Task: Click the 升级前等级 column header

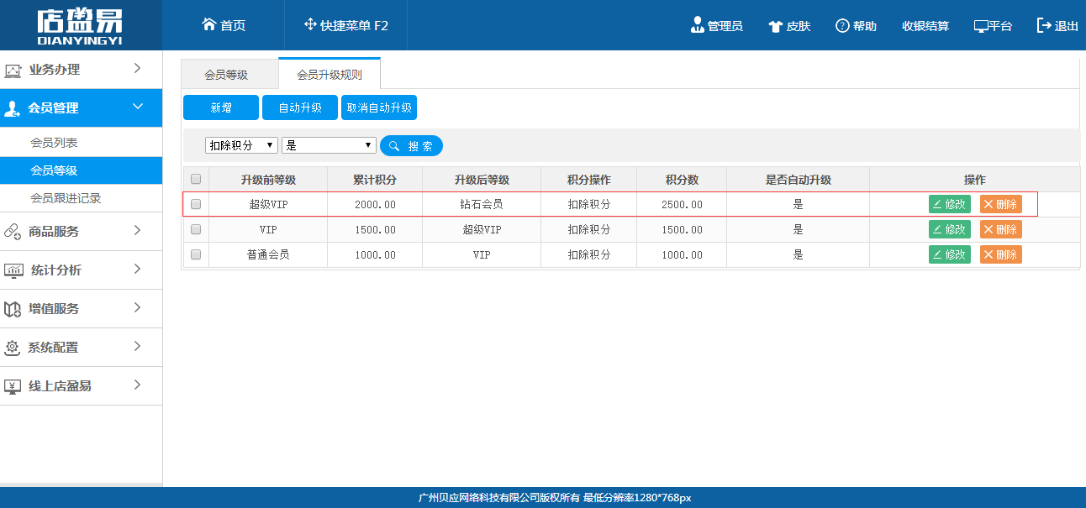Action: (x=268, y=180)
